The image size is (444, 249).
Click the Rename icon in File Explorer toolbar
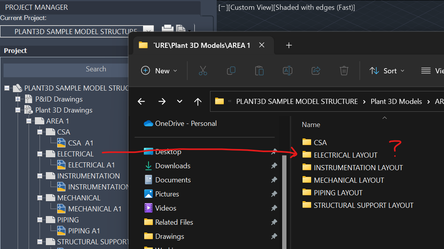click(287, 71)
